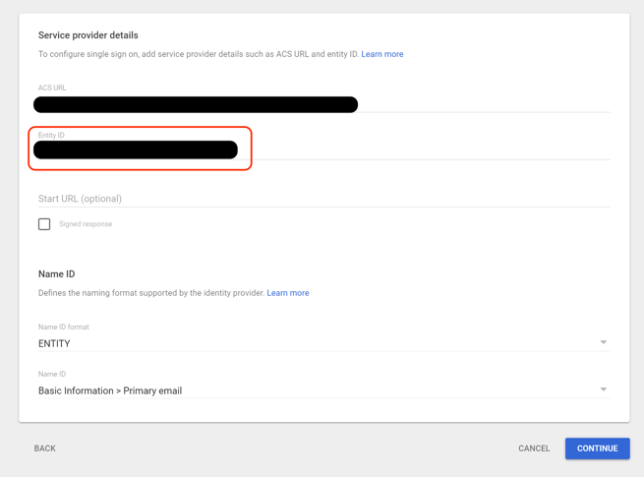Click the CONTINUE button
Image resolution: width=644 pixels, height=477 pixels.
[x=597, y=448]
